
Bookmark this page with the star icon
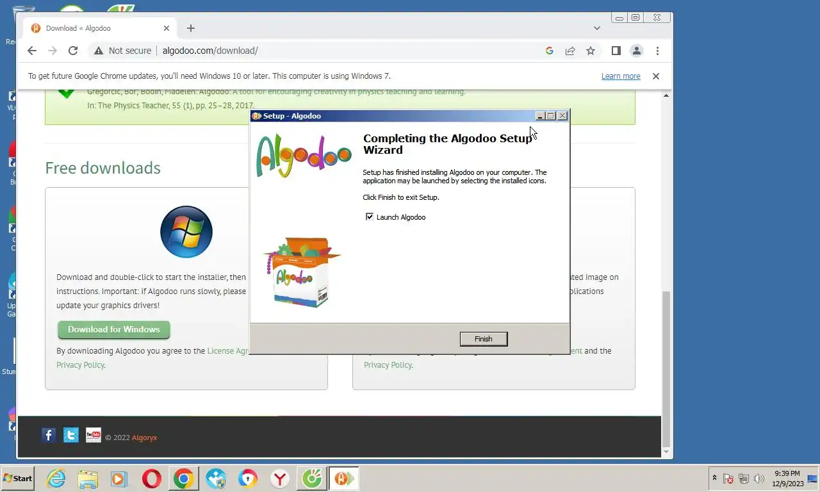591,51
